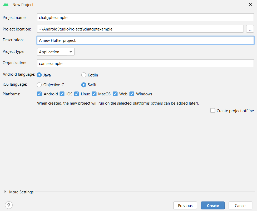Go back with the Previous button
The image size is (257, 211).
(185, 205)
